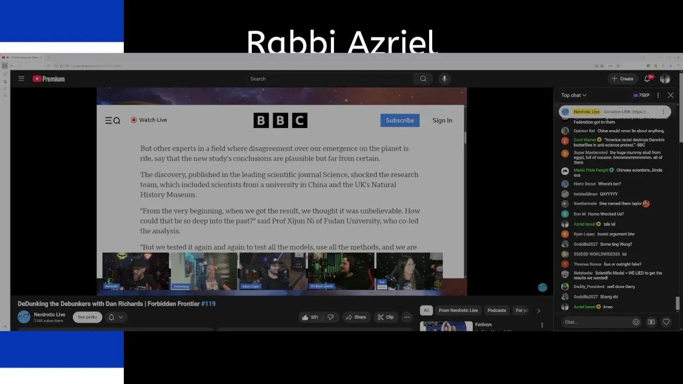Open Fanboys video options menu

tap(542, 325)
